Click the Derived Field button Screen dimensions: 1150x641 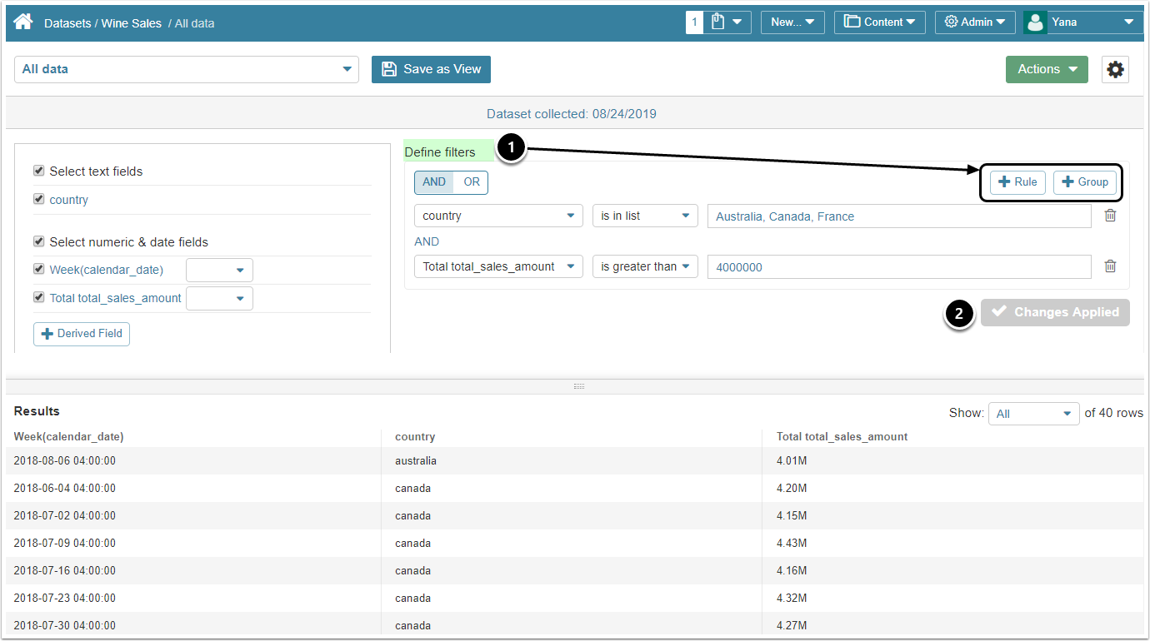point(82,334)
